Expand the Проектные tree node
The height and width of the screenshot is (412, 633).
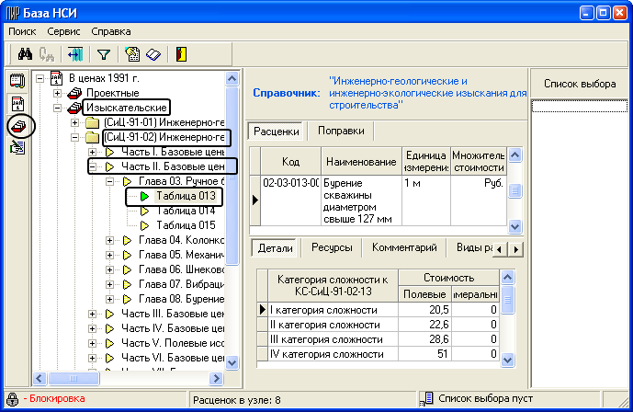point(58,93)
